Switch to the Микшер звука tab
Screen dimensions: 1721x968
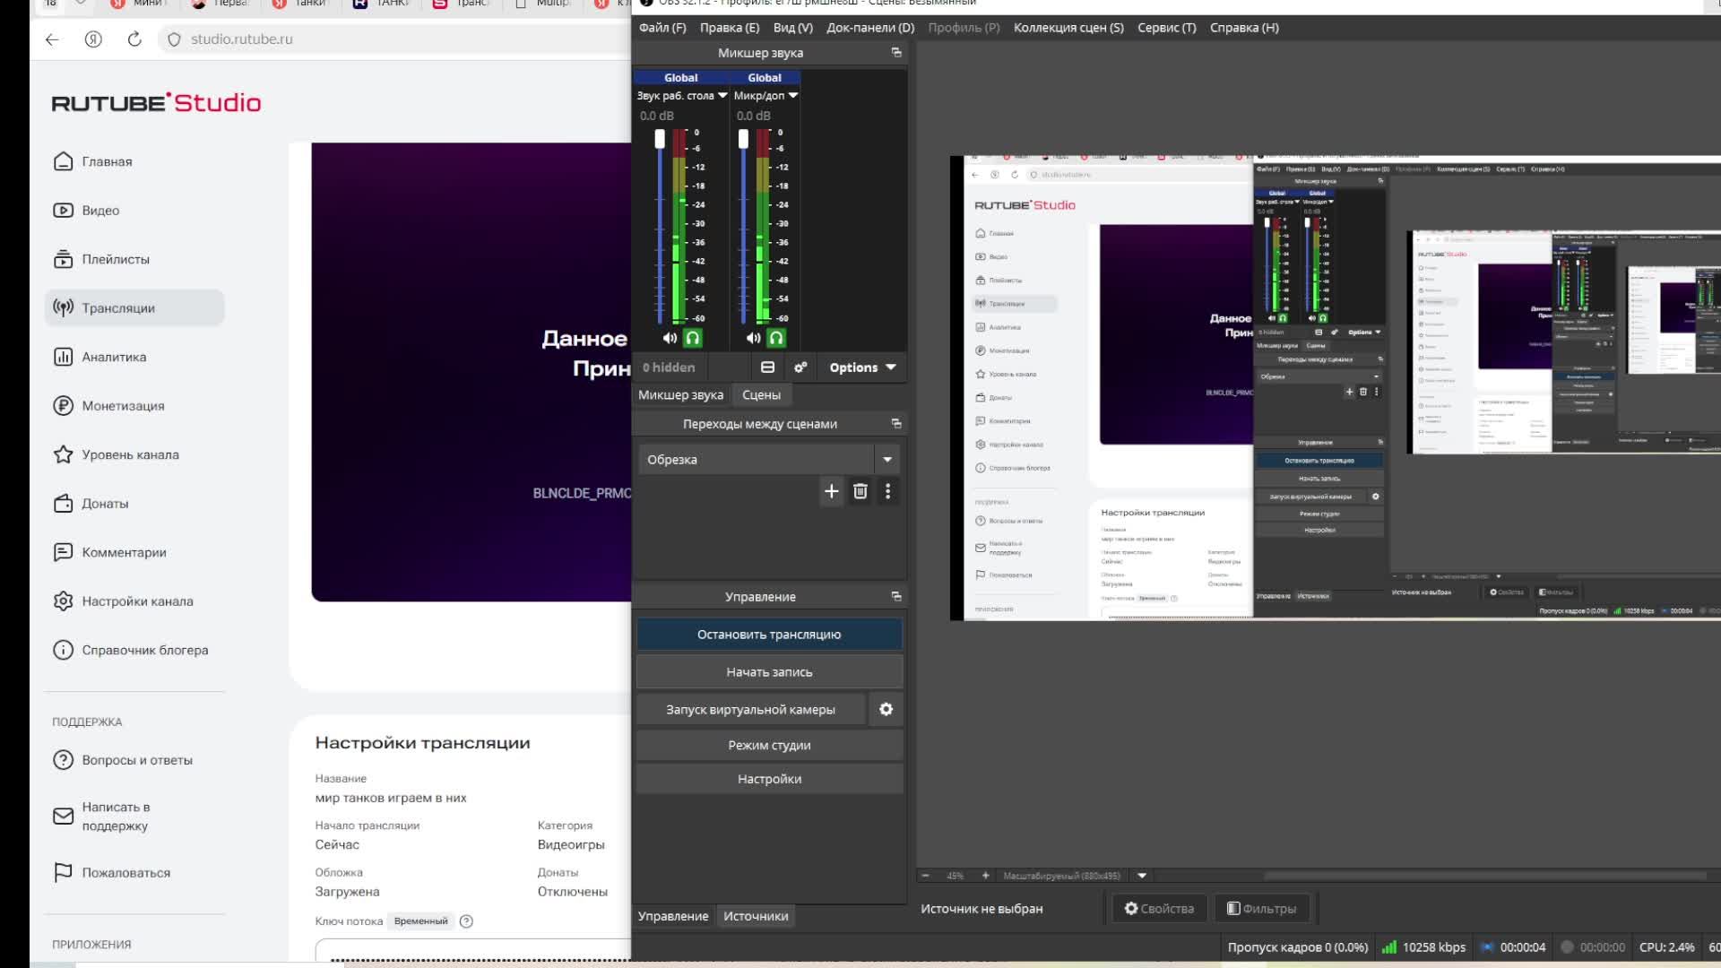[680, 395]
